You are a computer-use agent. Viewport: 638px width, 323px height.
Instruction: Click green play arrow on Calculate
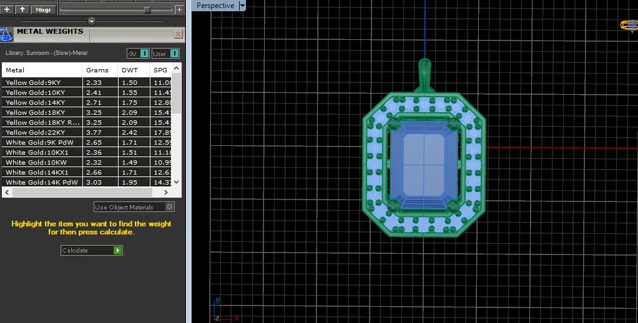[x=117, y=250]
